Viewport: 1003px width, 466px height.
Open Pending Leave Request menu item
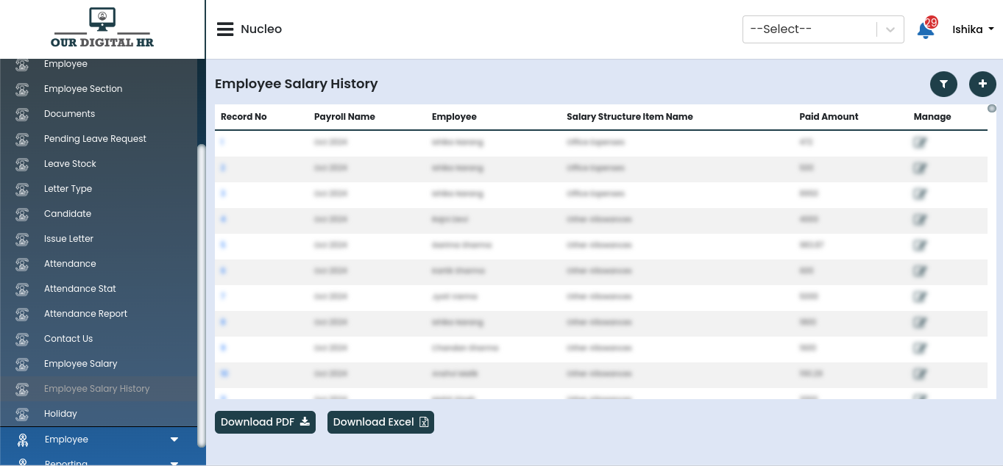(x=95, y=139)
